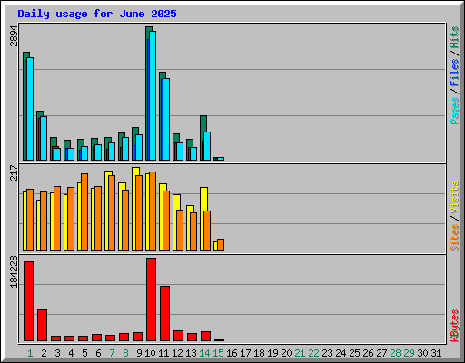Click day 28 on the x-axis
Viewport: 465px width, 363px height.
point(395,353)
